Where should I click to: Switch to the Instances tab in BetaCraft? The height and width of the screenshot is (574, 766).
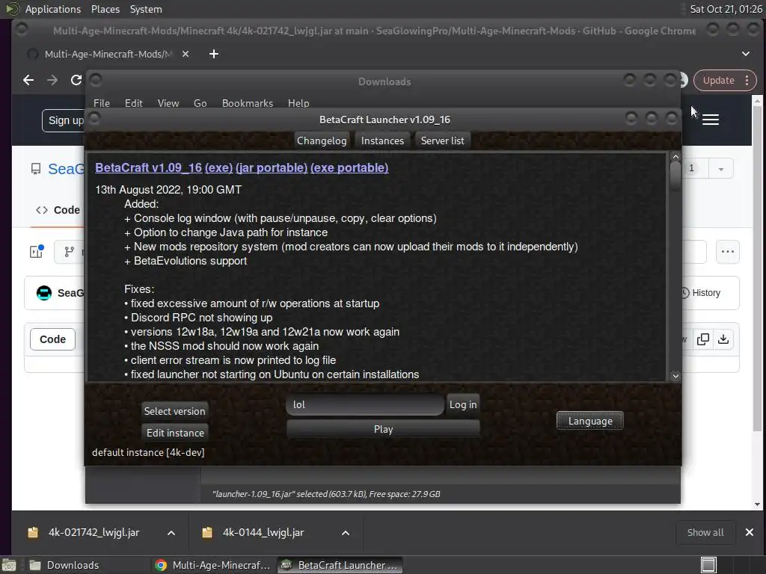pos(382,141)
